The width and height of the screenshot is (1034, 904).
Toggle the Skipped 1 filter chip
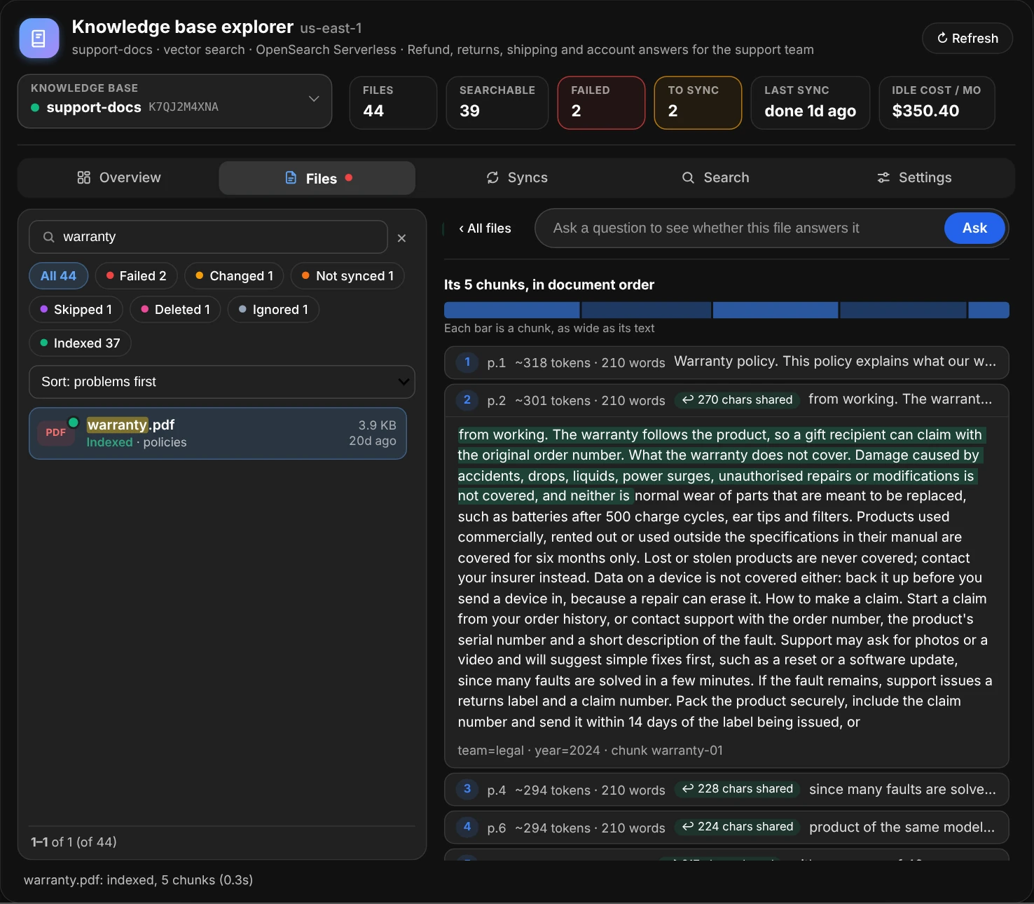(x=76, y=310)
